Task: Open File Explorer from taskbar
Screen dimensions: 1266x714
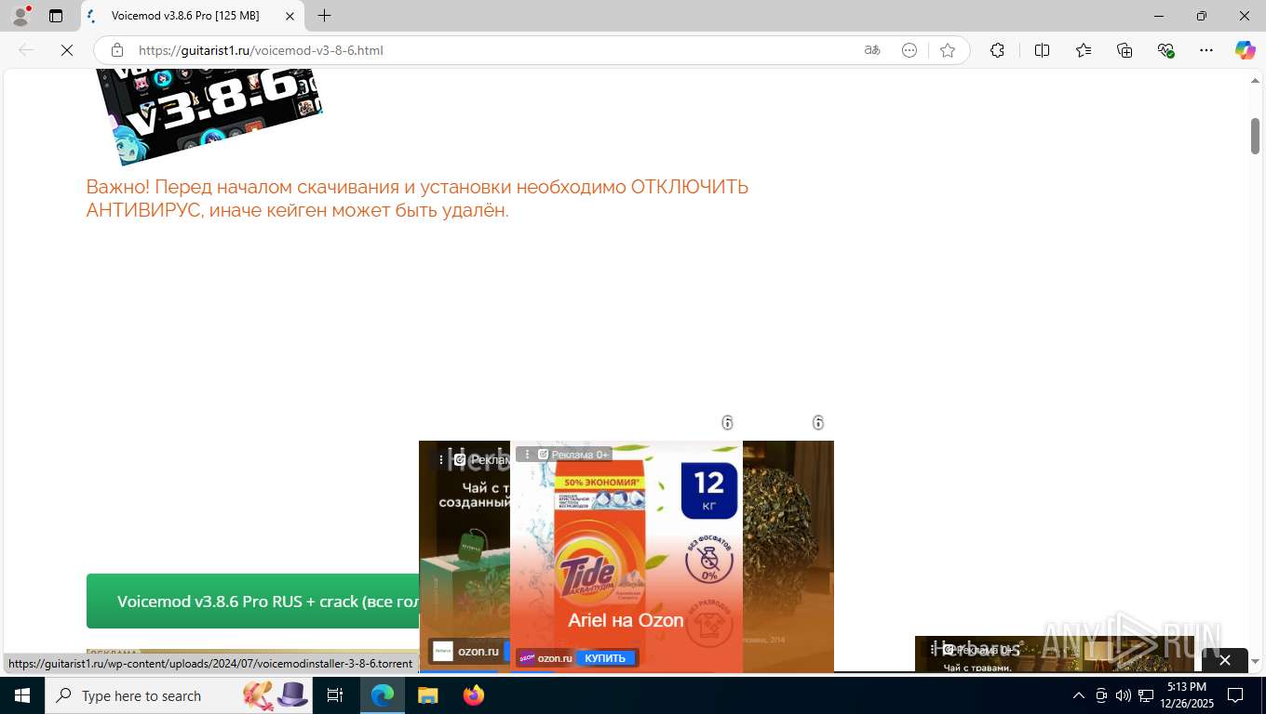Action: pyautogui.click(x=427, y=695)
